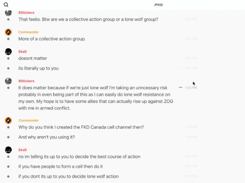Click the /FKD/ channel title
The width and height of the screenshot is (245, 183).
(158, 5)
